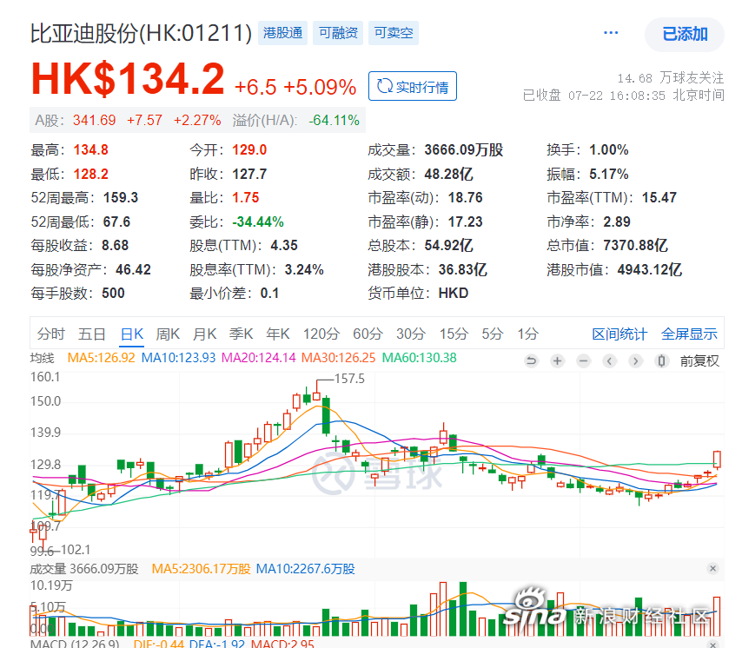Image resolution: width=742 pixels, height=648 pixels.
Task: Click the MA5:126.92 legend label
Action: point(102,358)
